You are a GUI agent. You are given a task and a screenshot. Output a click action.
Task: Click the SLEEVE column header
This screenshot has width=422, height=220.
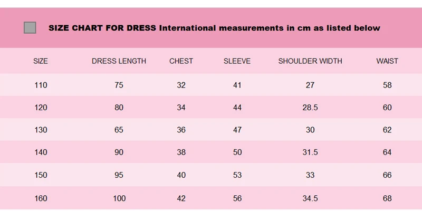(x=237, y=61)
